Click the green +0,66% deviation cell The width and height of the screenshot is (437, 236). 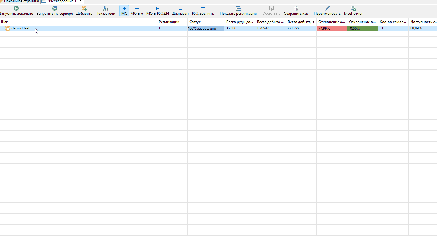coord(362,28)
